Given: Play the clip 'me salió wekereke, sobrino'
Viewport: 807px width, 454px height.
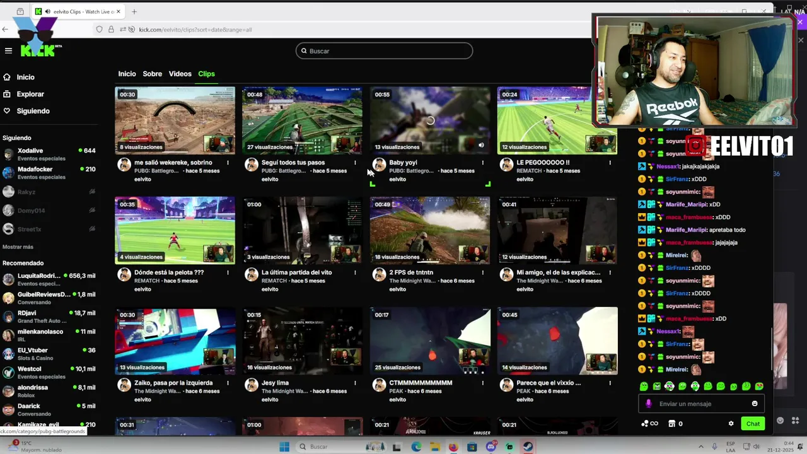Looking at the screenshot, I should point(175,120).
